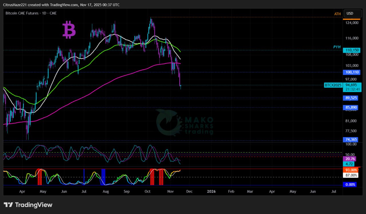Click the Mako Sharks trading watermark logo
The width and height of the screenshot is (366, 214).
(x=185, y=122)
